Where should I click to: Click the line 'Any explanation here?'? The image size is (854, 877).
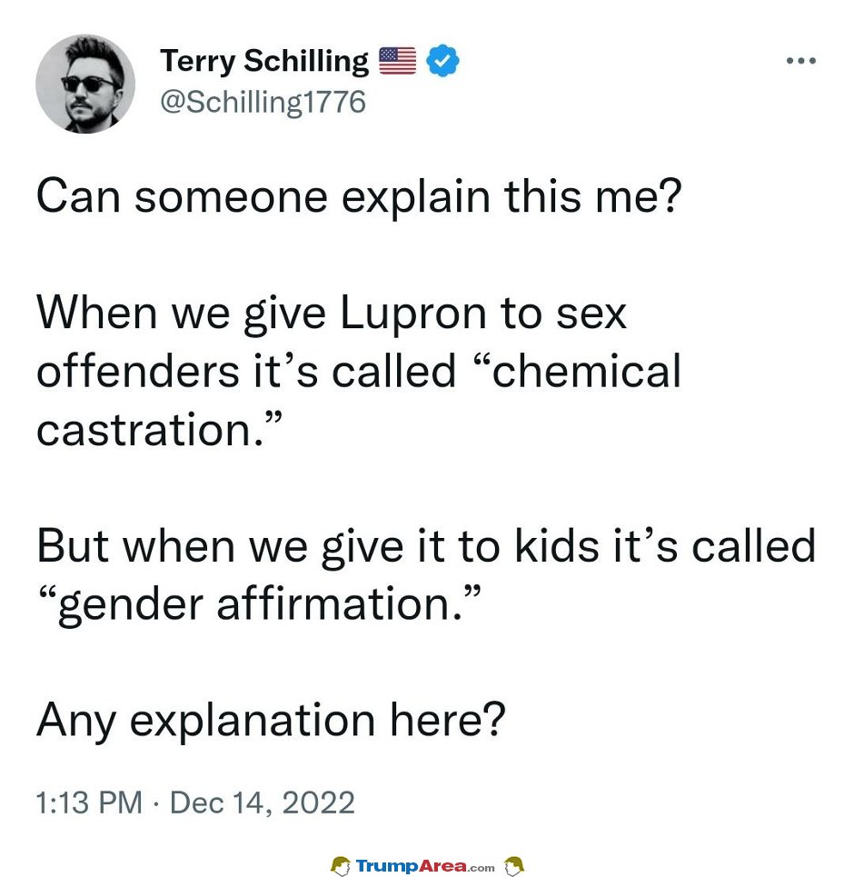(x=271, y=721)
